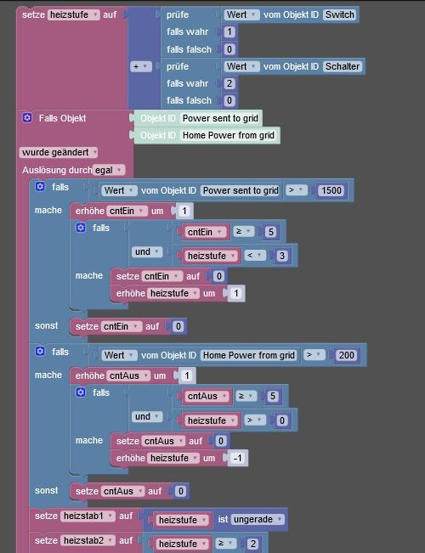
Task: Open heizstufe dropdown in 'erhöhe heizstufe um 1'
Action: 173,293
